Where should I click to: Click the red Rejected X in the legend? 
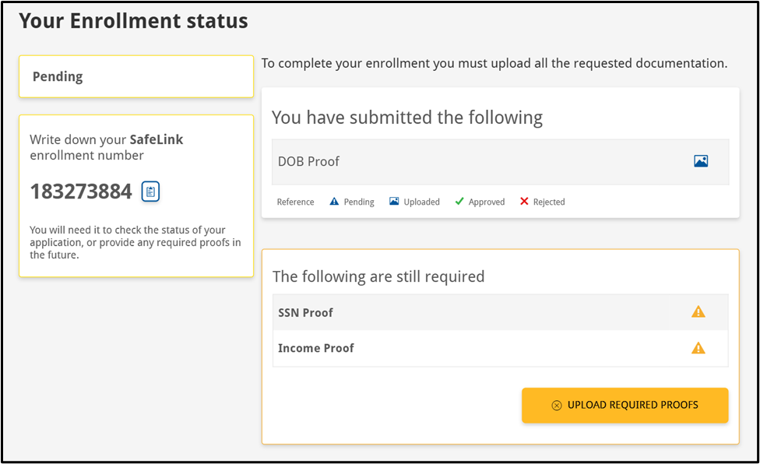pos(524,202)
